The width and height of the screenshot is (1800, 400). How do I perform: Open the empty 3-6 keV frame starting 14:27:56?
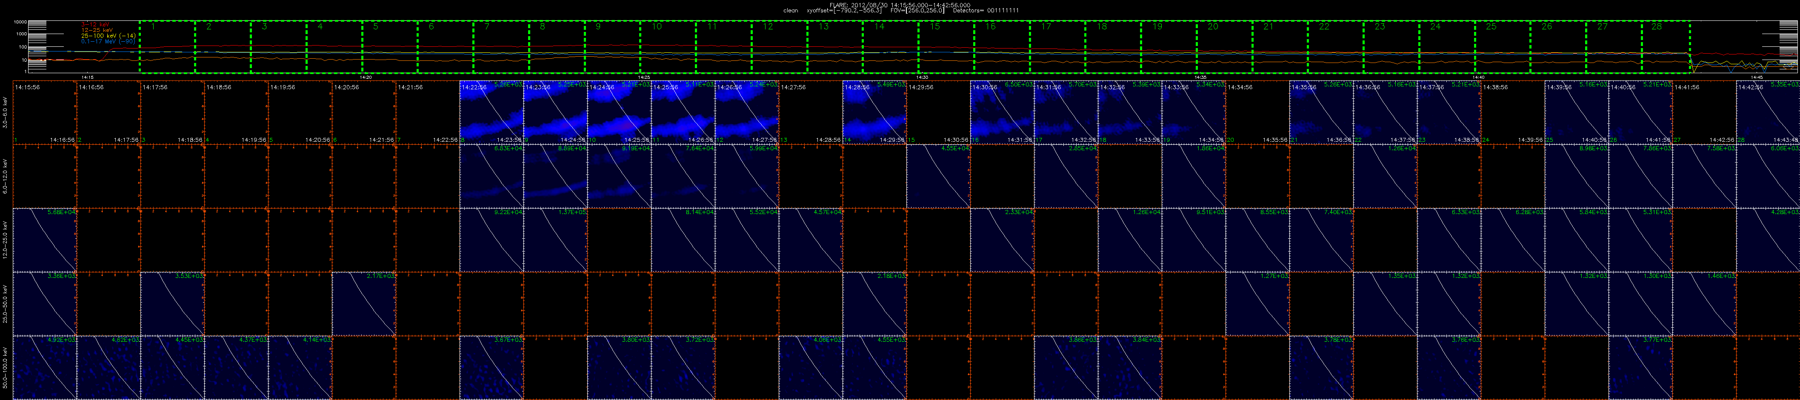pos(811,113)
